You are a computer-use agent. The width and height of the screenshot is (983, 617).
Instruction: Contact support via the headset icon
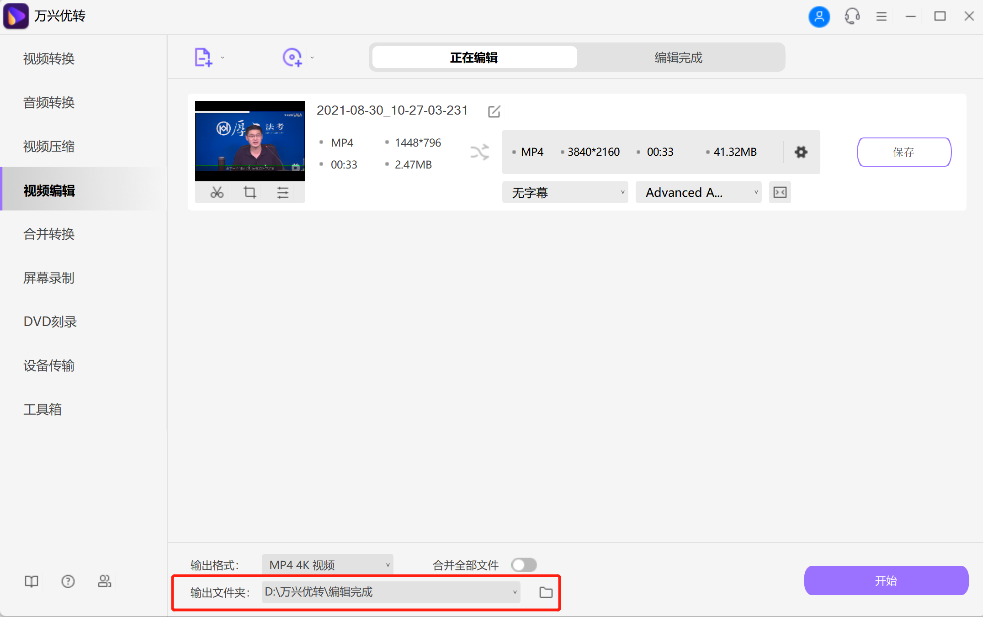pos(852,16)
